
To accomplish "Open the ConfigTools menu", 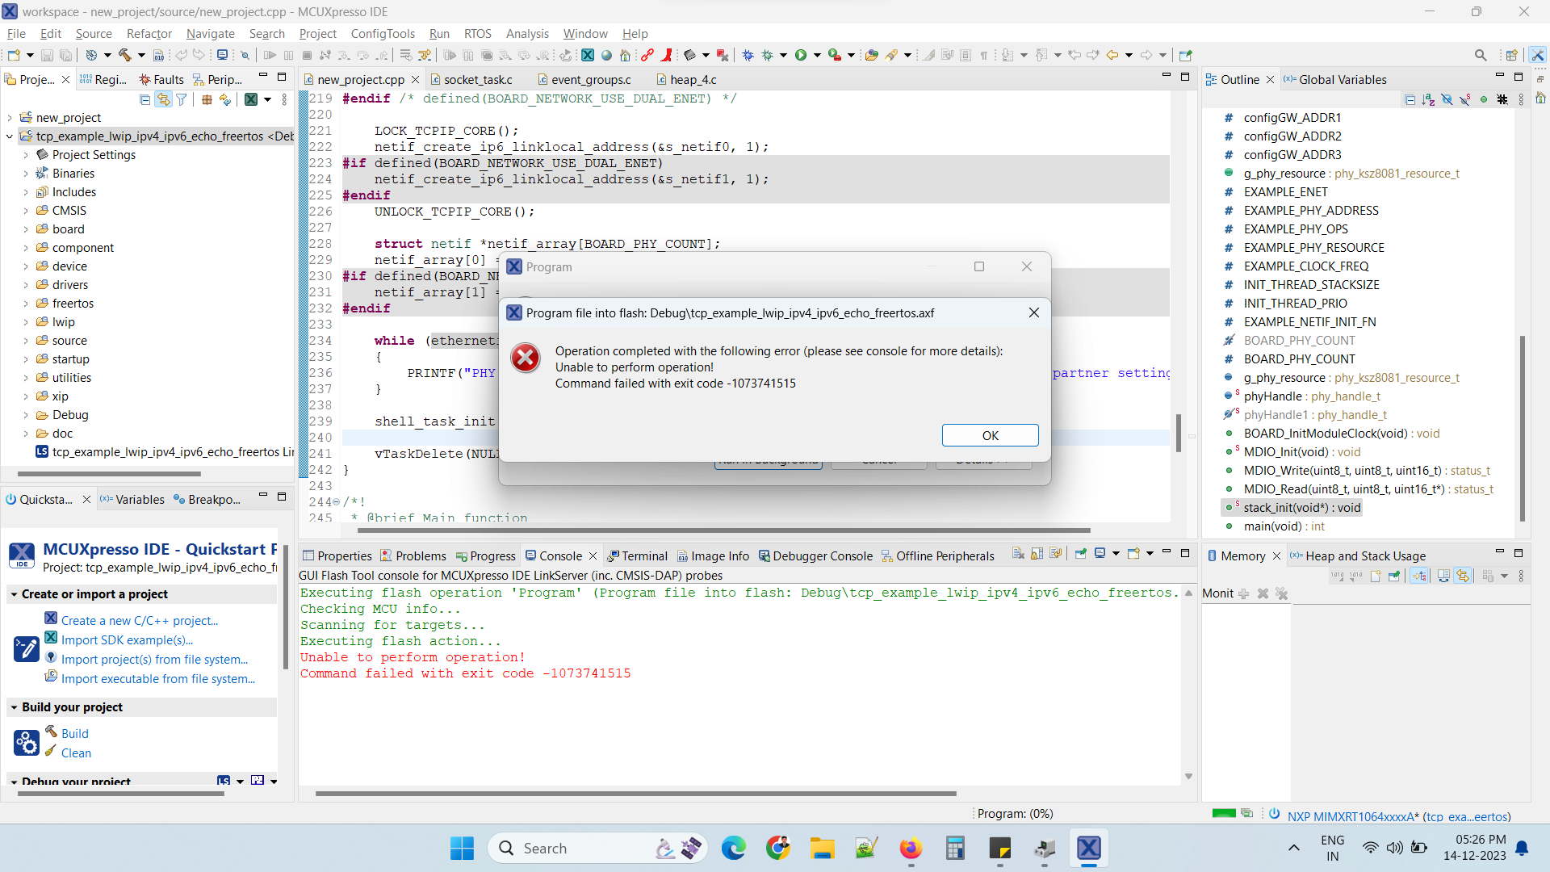I will click(x=383, y=34).
